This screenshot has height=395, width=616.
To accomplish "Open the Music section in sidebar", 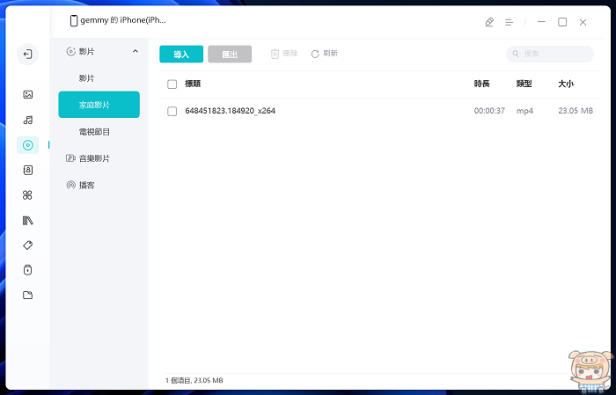I will point(28,120).
